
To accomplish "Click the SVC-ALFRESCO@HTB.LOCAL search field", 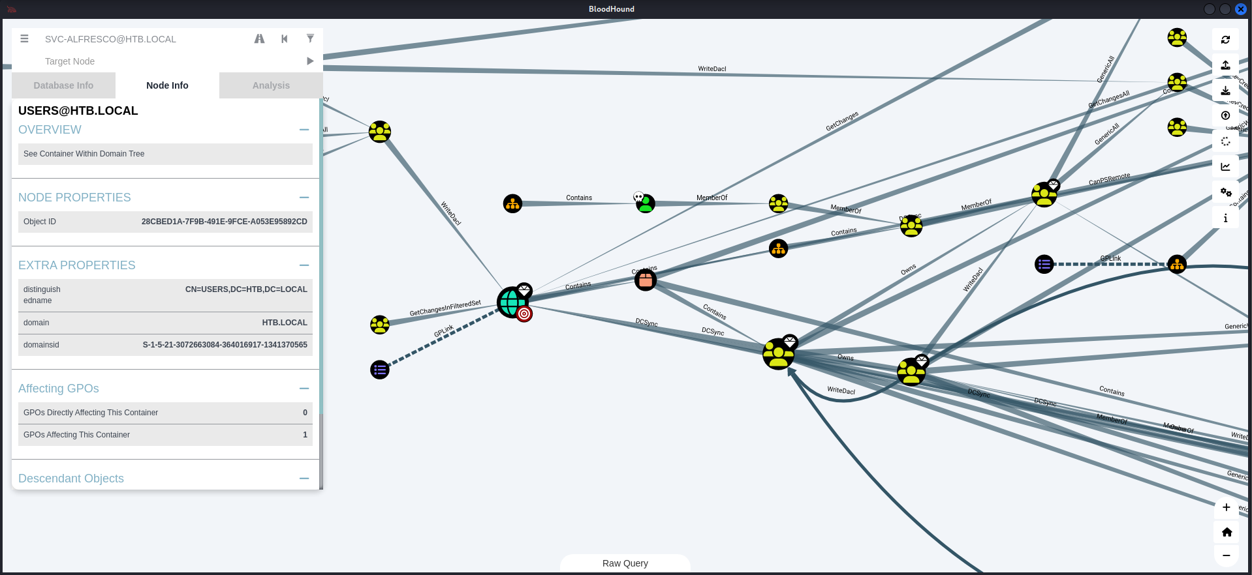I will pos(144,39).
